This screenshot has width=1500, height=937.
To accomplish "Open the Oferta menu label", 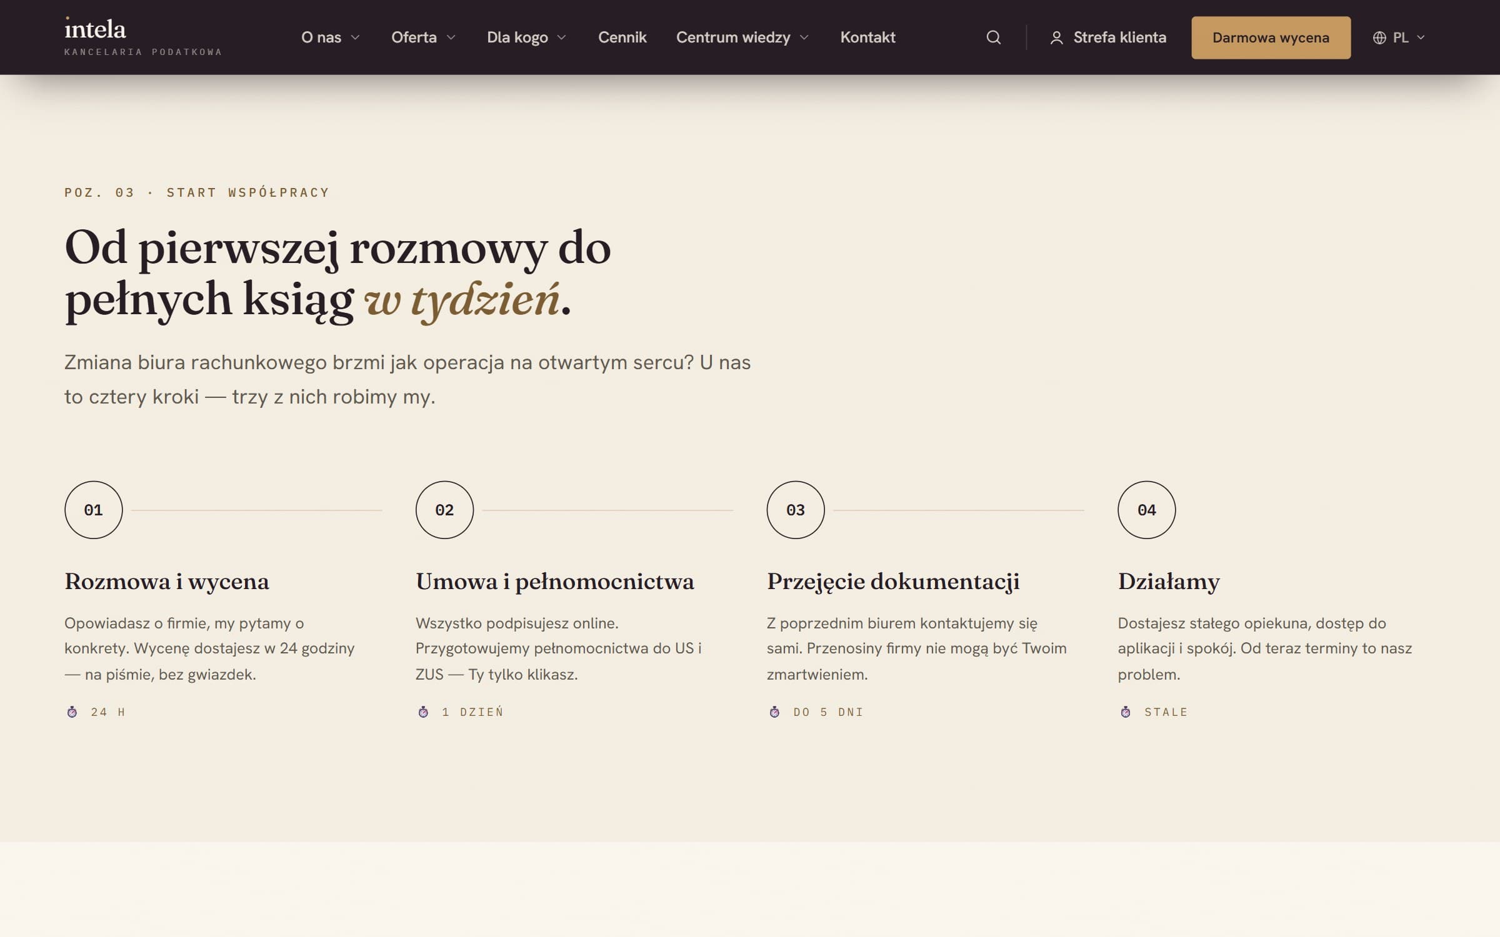I will (414, 37).
